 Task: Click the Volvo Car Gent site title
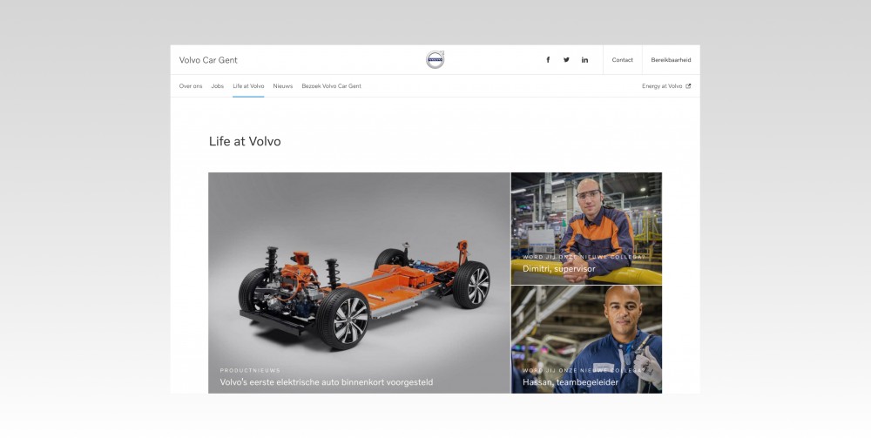coord(208,60)
